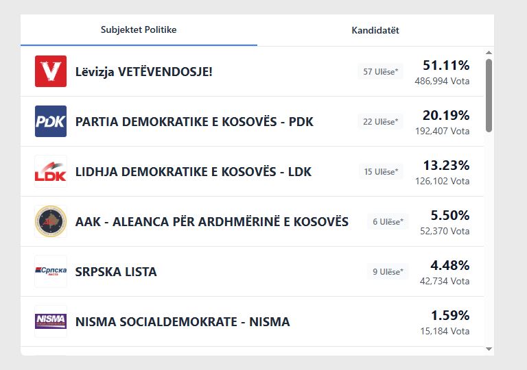This screenshot has height=370, width=527.
Task: Switch to the Kandidatët tab
Action: 375,30
